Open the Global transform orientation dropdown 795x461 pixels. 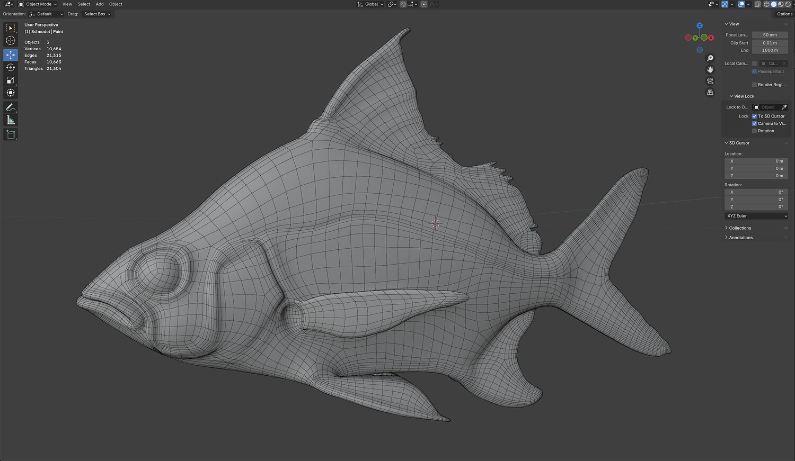point(370,4)
